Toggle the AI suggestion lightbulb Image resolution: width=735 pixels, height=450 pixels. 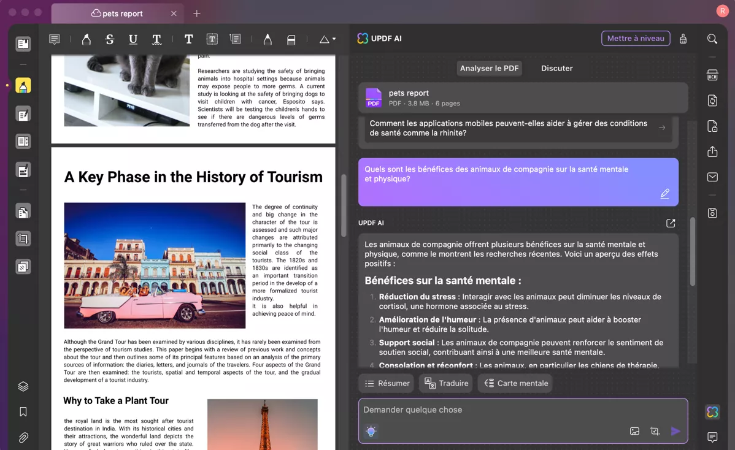pyautogui.click(x=371, y=431)
